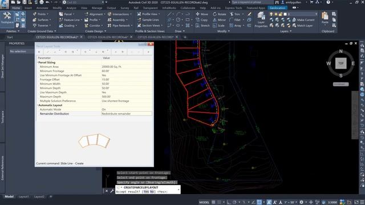Click the Minimum Area value cell
This screenshot has width=365, height=205.
(127, 67)
